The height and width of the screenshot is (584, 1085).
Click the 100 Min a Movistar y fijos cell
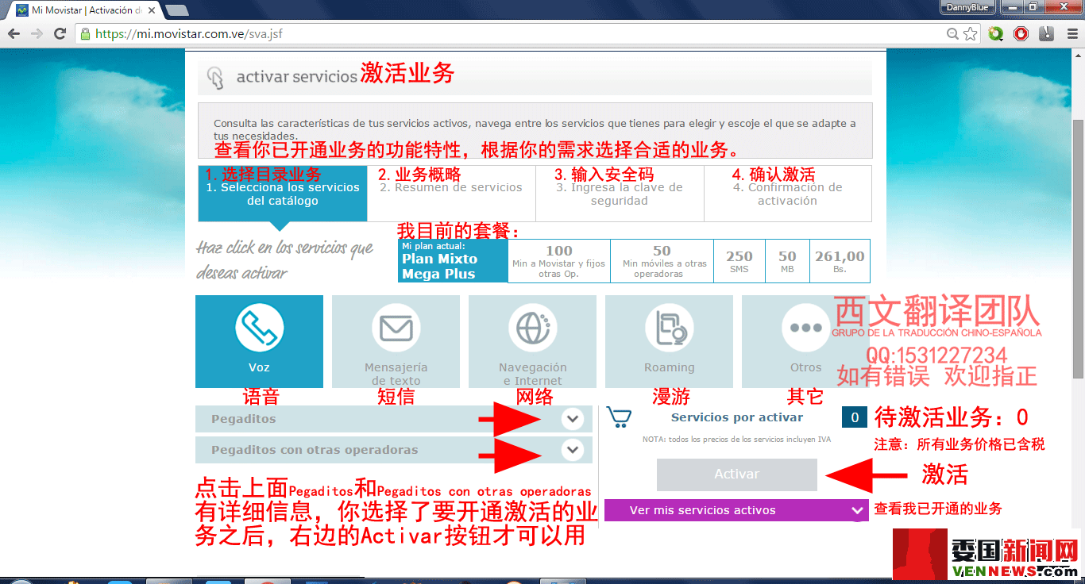pyautogui.click(x=559, y=261)
